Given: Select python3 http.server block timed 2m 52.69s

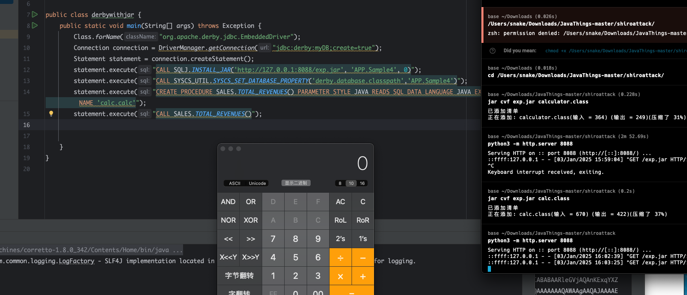Looking at the screenshot, I should [584, 155].
